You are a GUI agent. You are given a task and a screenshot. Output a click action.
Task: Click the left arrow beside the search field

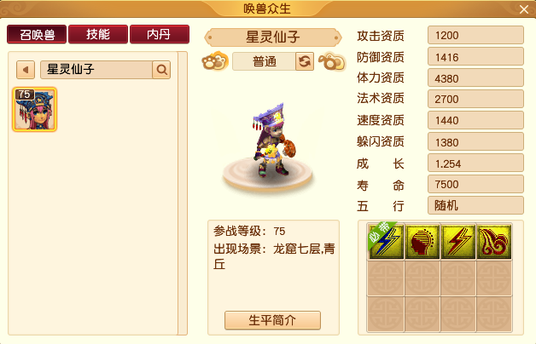point(26,70)
